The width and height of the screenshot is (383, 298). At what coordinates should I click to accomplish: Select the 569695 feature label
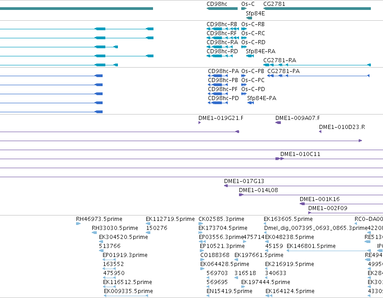[217, 282]
